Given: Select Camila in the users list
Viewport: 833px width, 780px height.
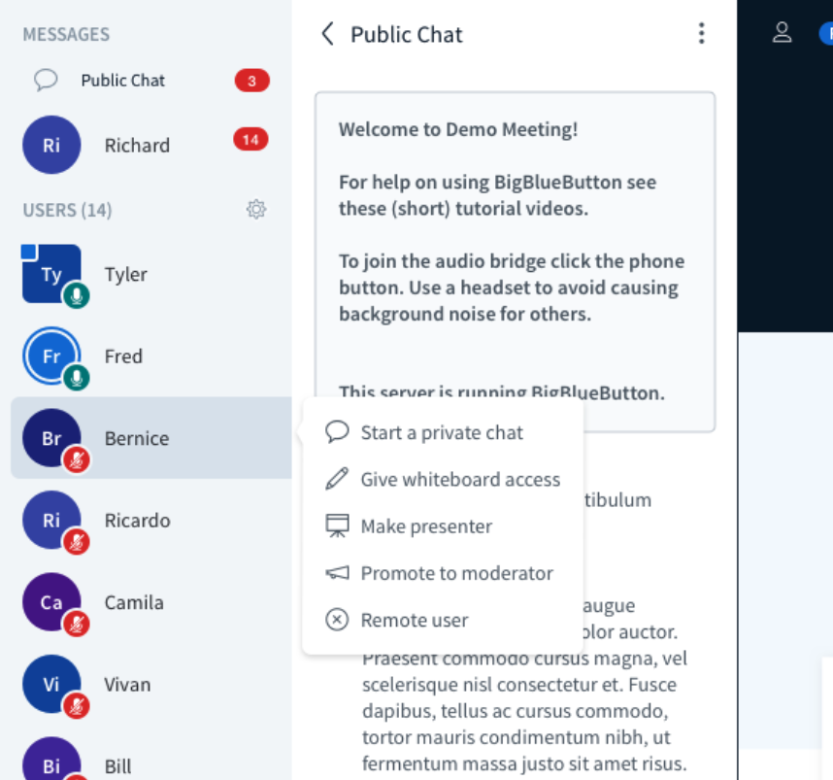Looking at the screenshot, I should pos(151,602).
